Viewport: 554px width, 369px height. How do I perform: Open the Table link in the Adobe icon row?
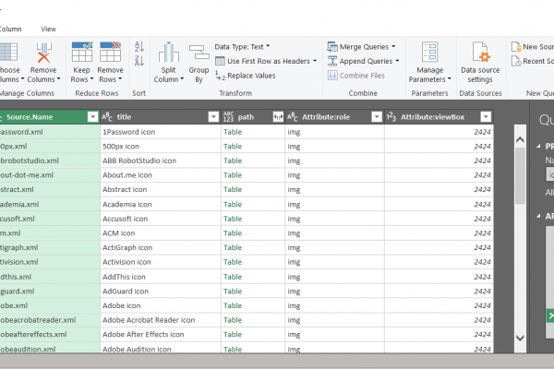[233, 305]
